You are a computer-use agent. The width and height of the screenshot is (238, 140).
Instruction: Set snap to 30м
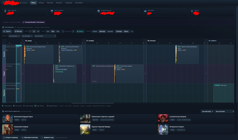[53, 31]
